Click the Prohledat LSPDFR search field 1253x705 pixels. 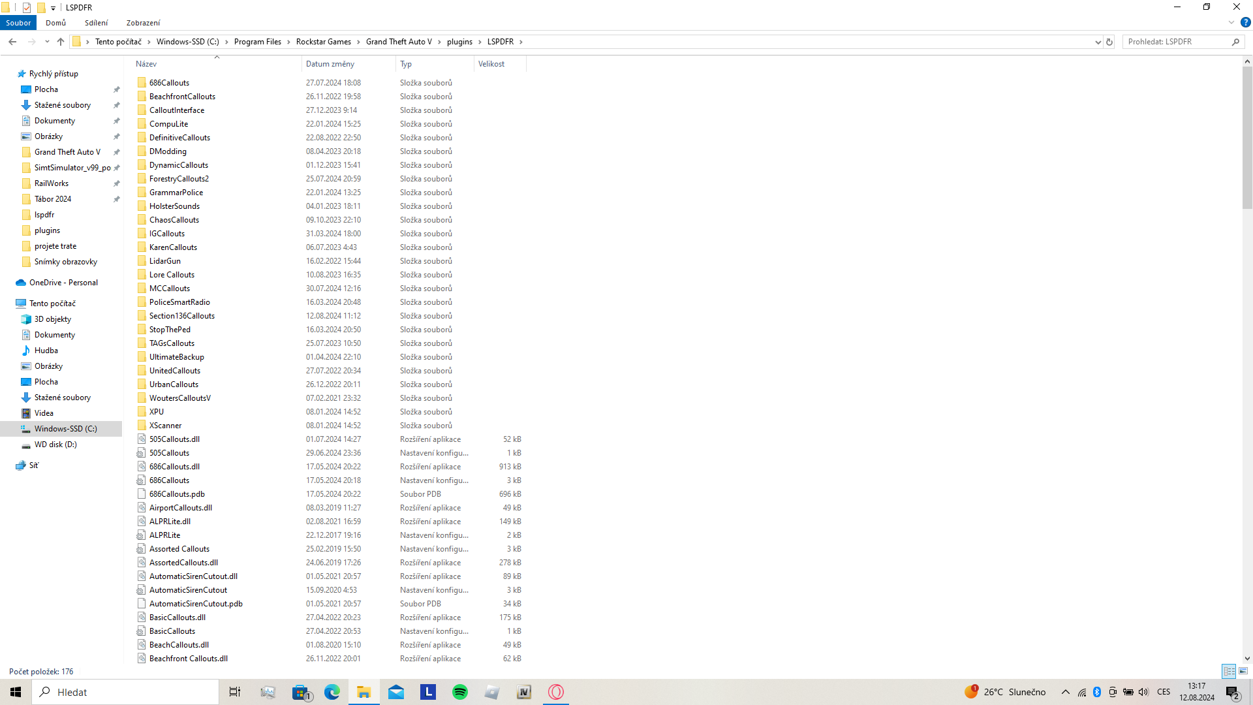[1175, 42]
